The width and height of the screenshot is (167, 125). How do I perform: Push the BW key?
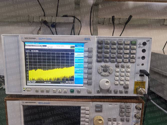114,47
